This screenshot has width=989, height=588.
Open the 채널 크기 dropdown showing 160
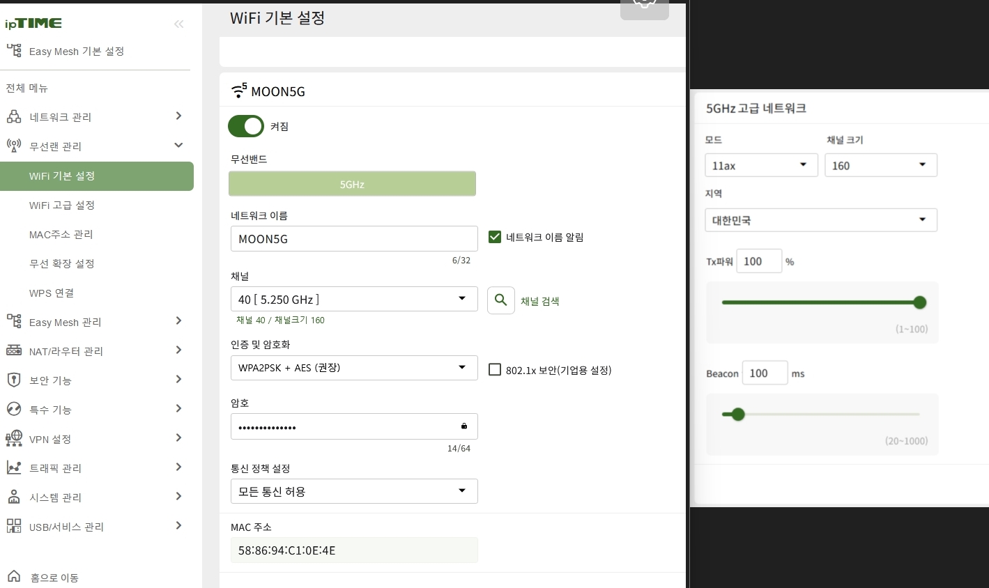tap(881, 165)
